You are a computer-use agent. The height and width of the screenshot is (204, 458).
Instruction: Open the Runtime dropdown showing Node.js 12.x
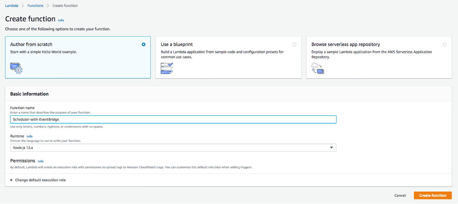[173, 148]
